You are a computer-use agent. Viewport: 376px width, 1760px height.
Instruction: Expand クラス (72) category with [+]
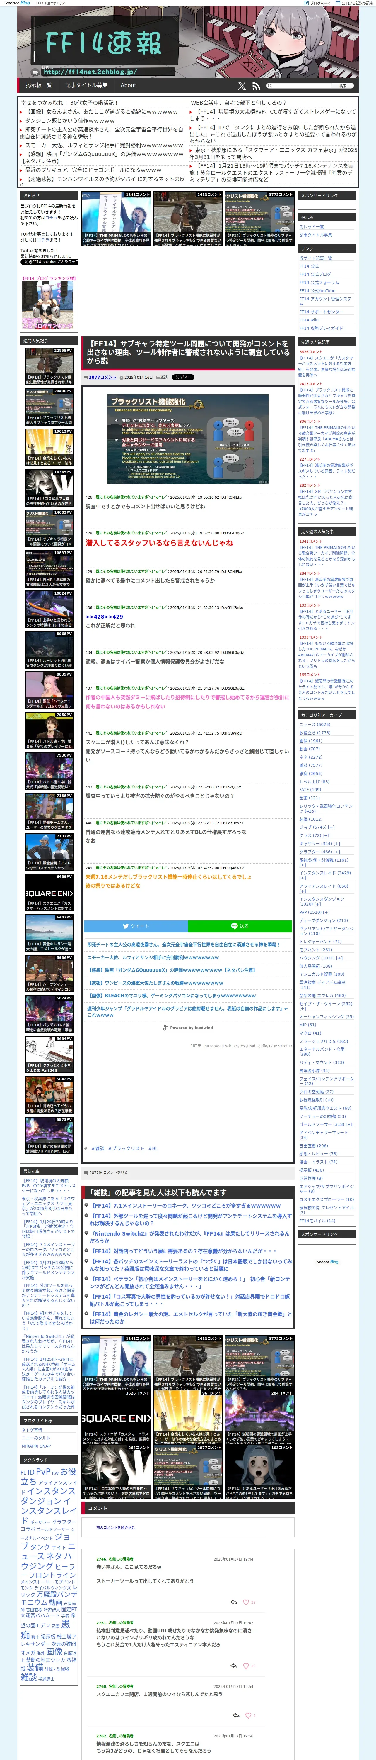point(326,836)
